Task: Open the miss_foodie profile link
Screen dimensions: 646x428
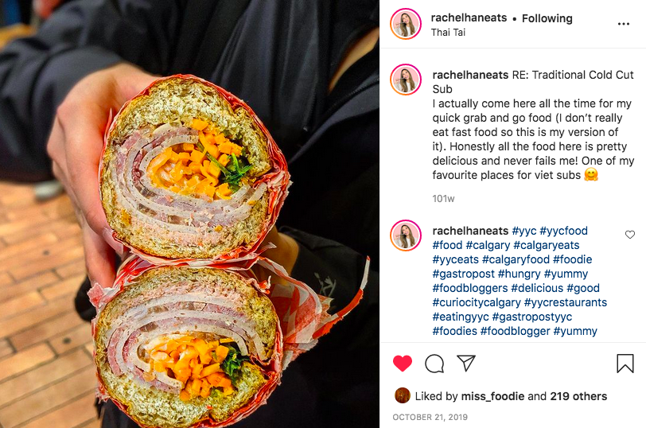Action: [492, 396]
